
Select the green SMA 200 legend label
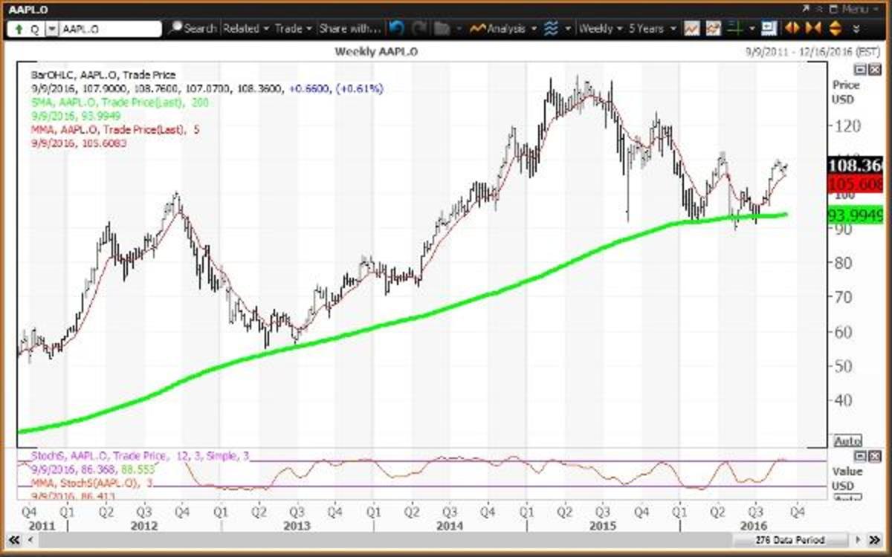coord(120,101)
